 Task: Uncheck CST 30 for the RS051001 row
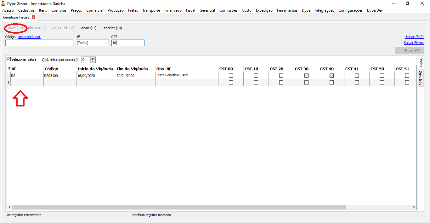pyautogui.click(x=306, y=76)
